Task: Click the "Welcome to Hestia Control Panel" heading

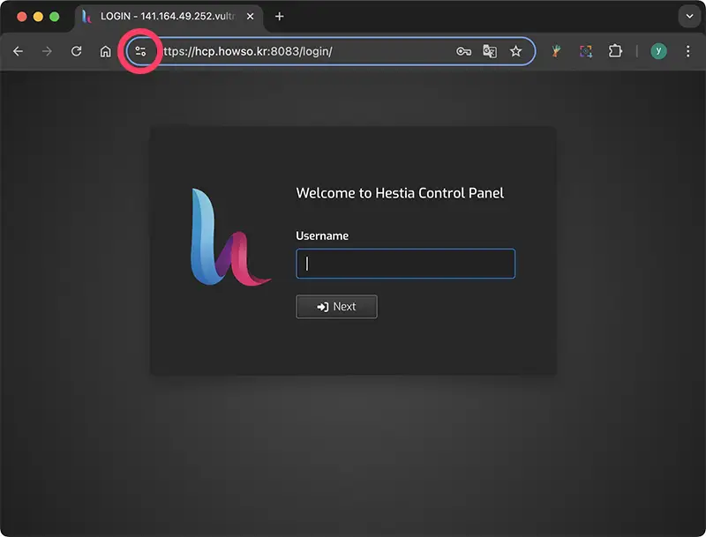Action: click(400, 193)
